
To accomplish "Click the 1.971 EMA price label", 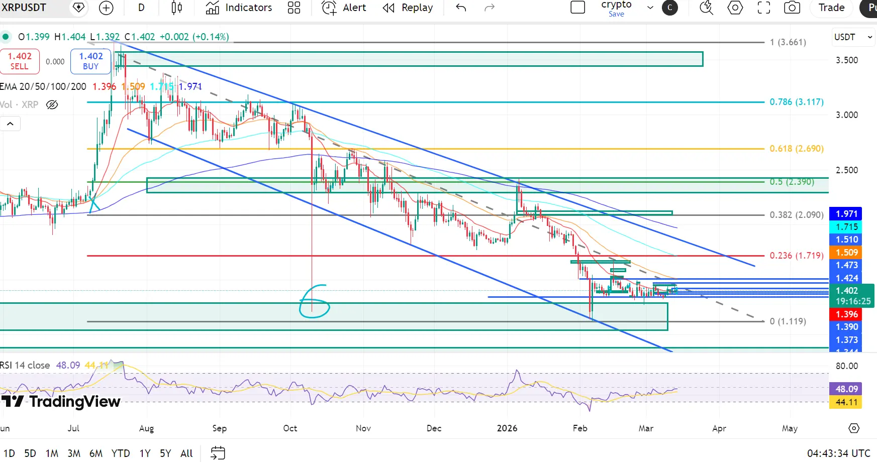I will tap(846, 214).
